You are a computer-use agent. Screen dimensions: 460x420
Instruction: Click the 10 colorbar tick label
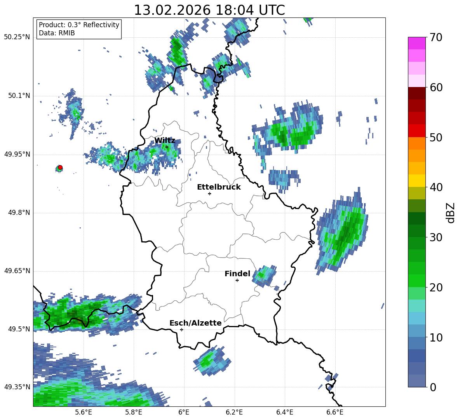tap(436, 337)
